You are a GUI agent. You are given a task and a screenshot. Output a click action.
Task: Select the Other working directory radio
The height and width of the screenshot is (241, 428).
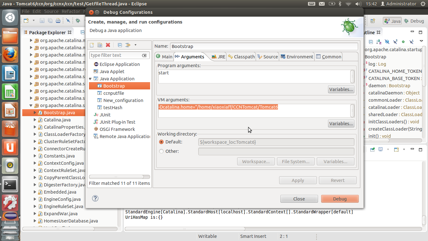point(161,151)
